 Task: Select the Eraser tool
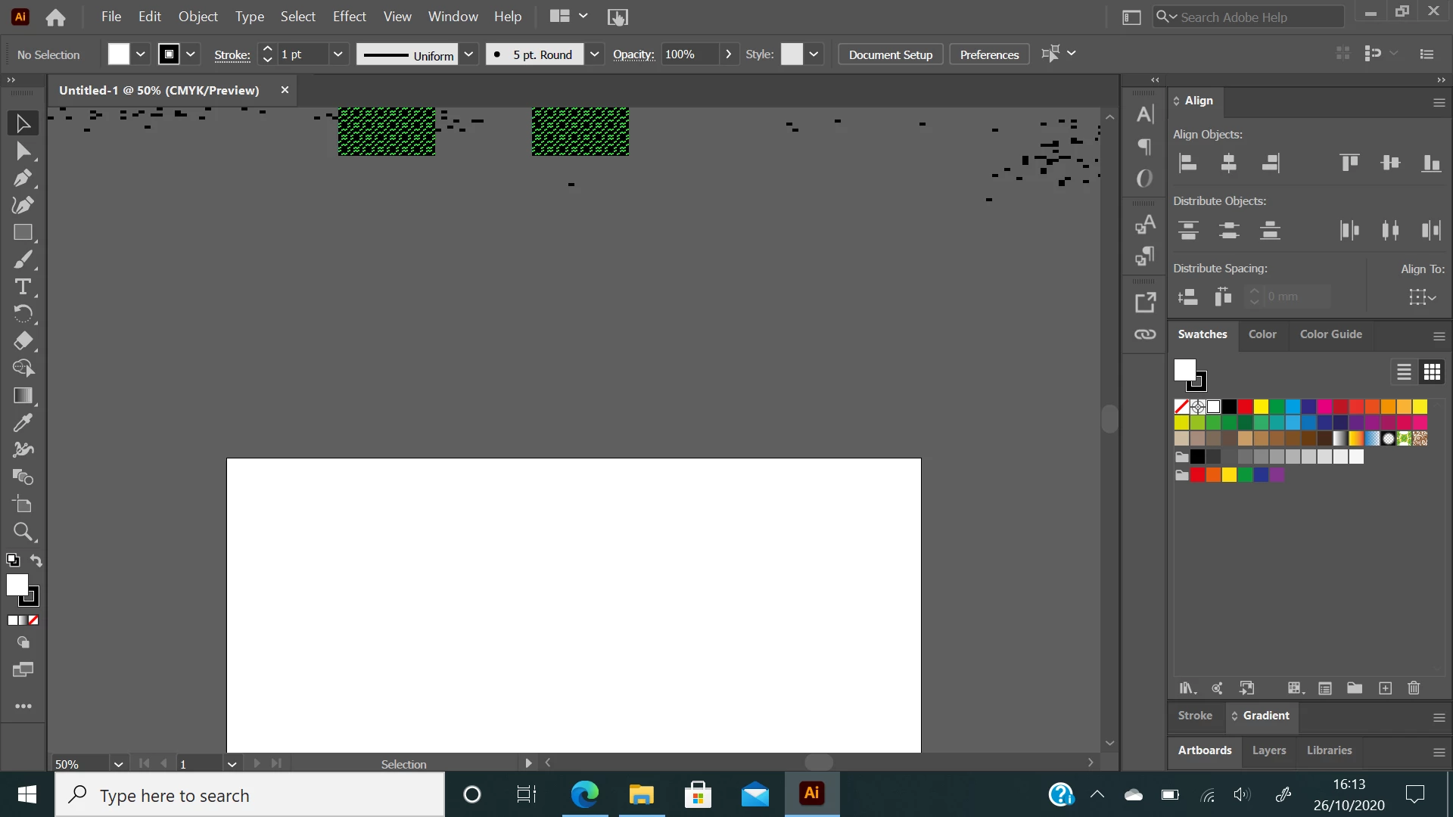coord(23,341)
